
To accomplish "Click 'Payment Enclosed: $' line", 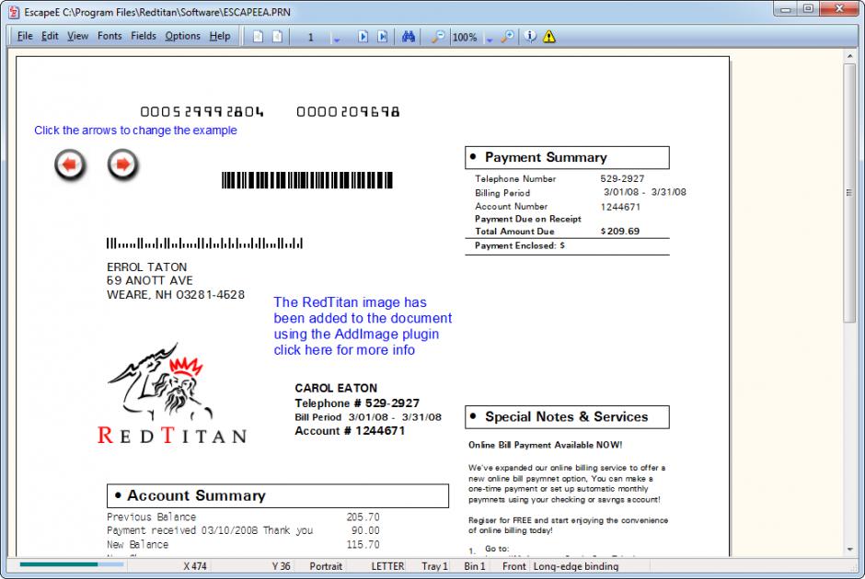I will (x=520, y=245).
